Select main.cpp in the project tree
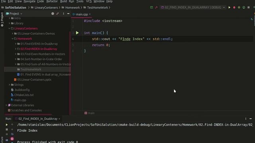 20,100
